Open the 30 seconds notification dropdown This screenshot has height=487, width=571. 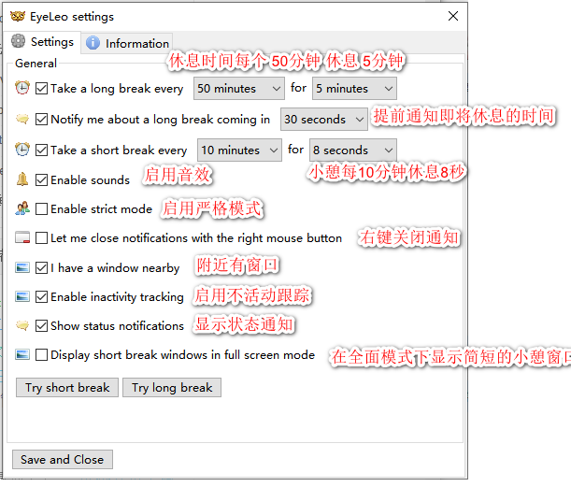[323, 119]
